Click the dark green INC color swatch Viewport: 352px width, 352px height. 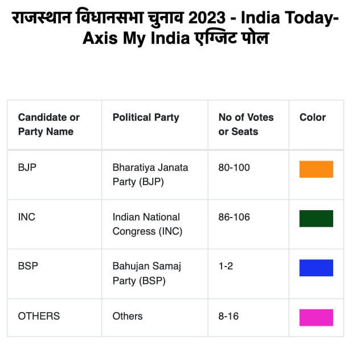tap(316, 218)
